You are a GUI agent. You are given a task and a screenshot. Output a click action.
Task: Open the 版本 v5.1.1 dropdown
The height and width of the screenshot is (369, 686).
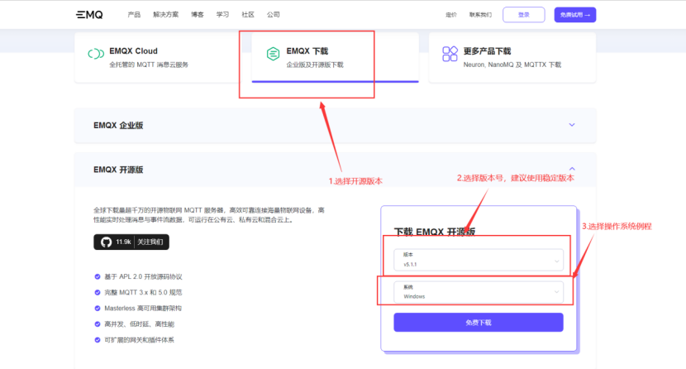tap(479, 260)
